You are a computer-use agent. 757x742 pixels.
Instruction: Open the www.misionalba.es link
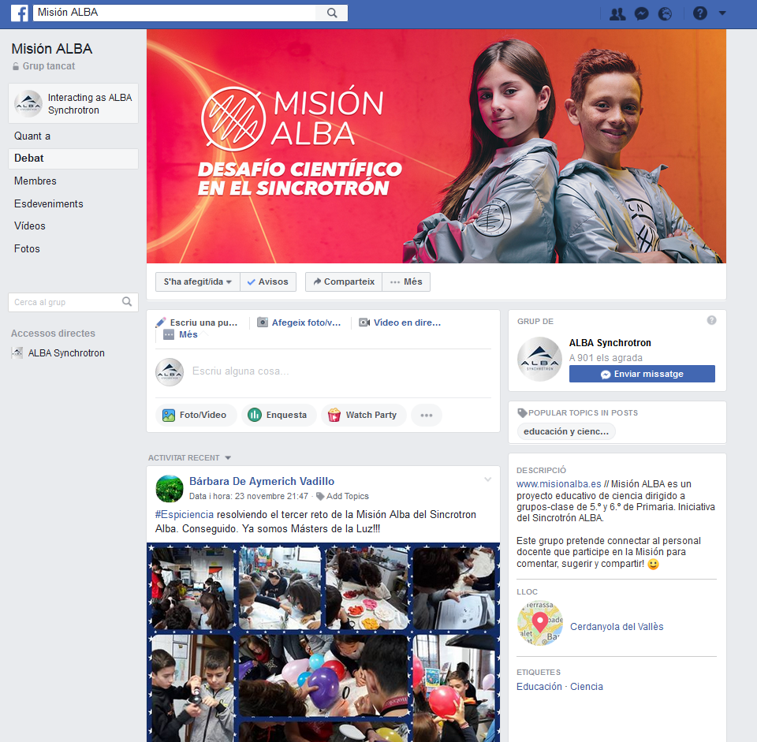559,483
